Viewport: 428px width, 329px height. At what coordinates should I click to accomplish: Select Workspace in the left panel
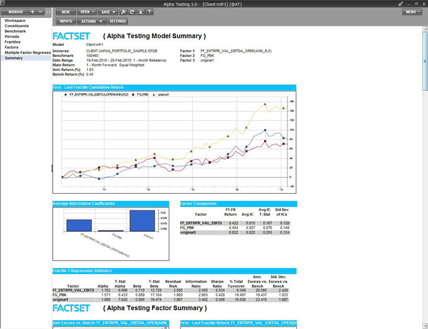click(15, 20)
